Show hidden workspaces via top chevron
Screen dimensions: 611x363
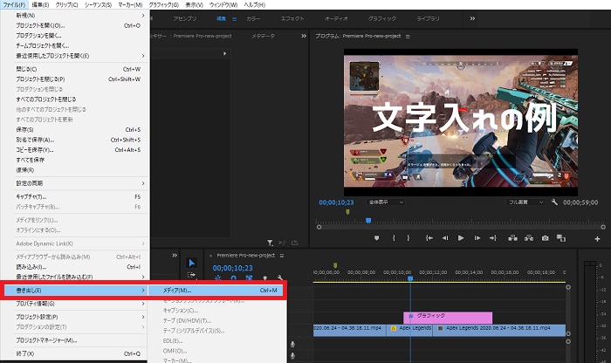click(x=472, y=18)
